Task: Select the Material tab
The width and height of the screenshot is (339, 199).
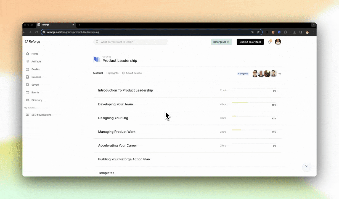Action: tap(98, 73)
